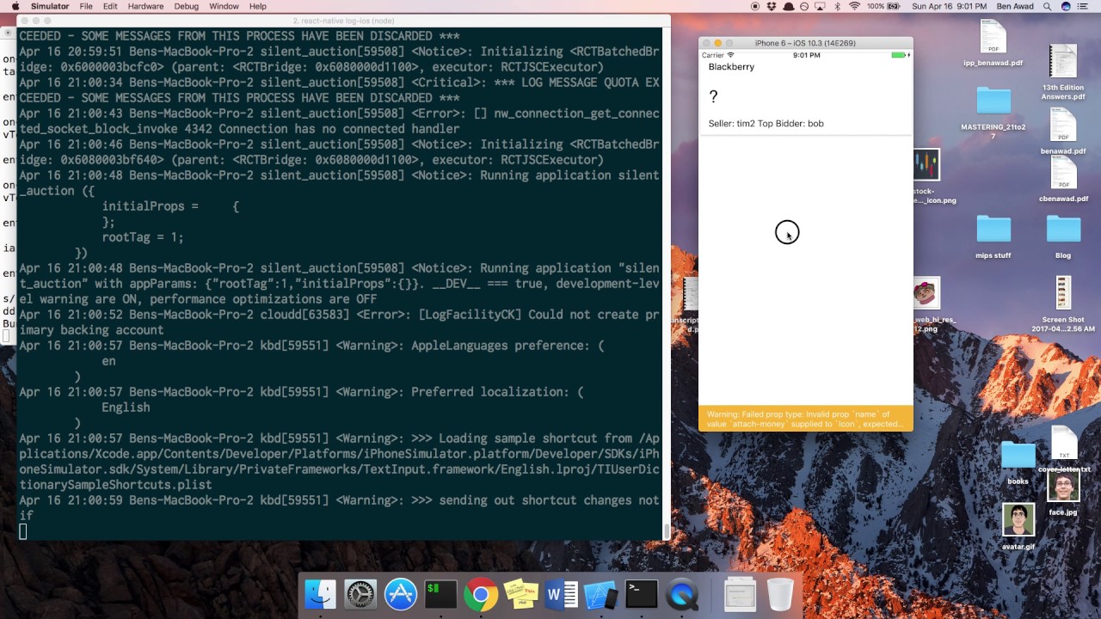Open QuickTime Player from the Dock
The height and width of the screenshot is (619, 1101).
pyautogui.click(x=682, y=594)
